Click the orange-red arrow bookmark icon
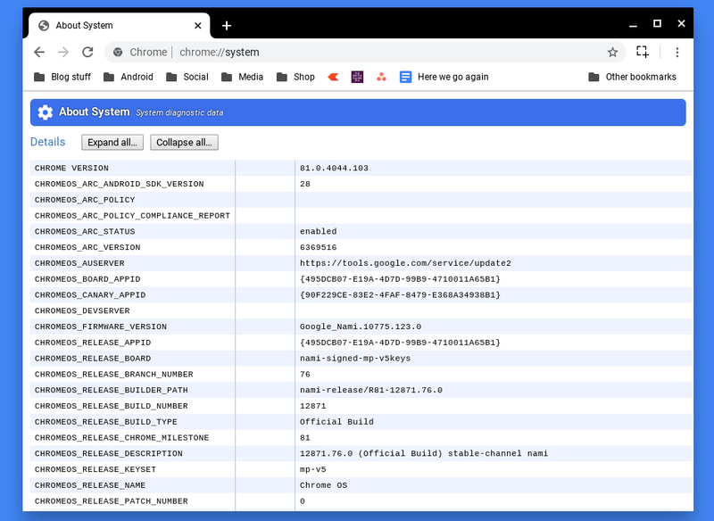 [333, 78]
